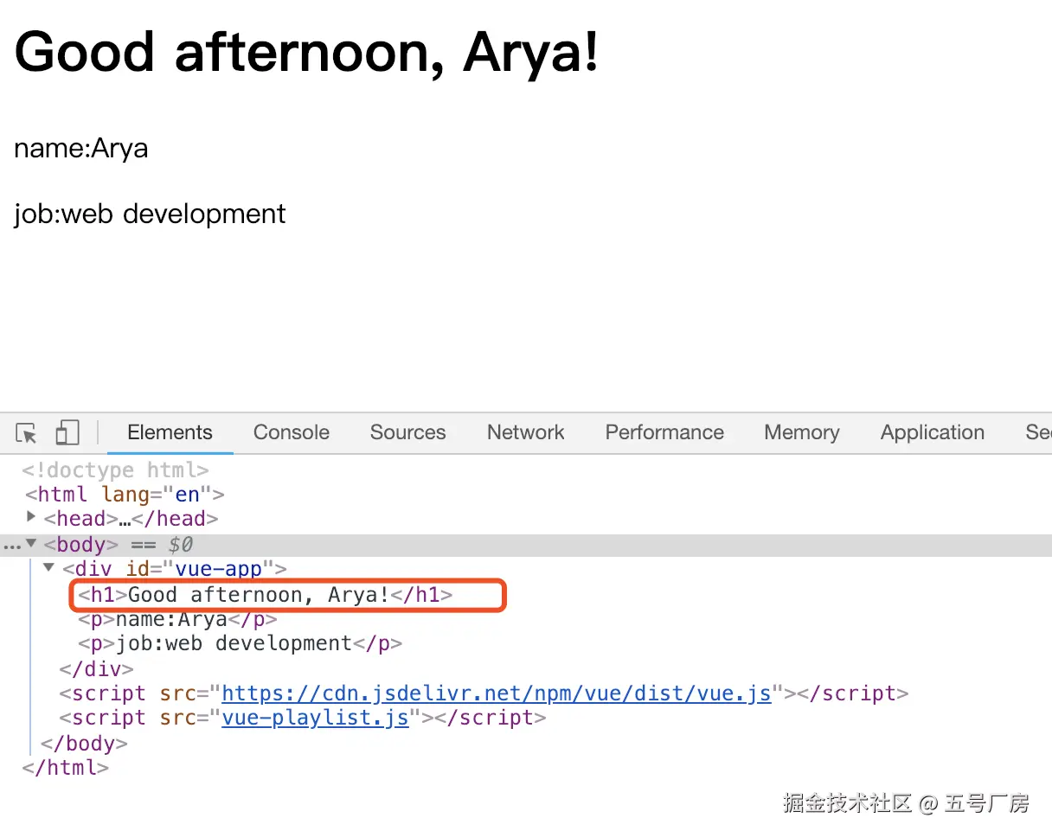Click the page heading Good afternoon, Arya!

tap(306, 52)
